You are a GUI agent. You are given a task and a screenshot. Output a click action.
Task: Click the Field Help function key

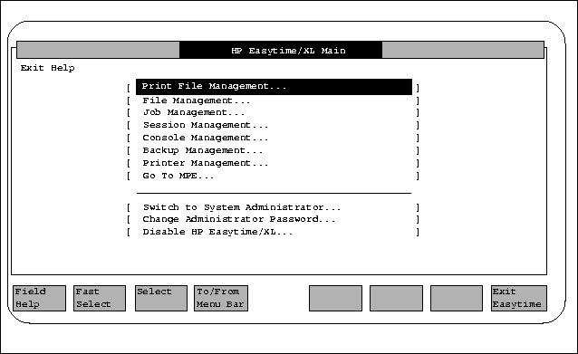[40, 299]
